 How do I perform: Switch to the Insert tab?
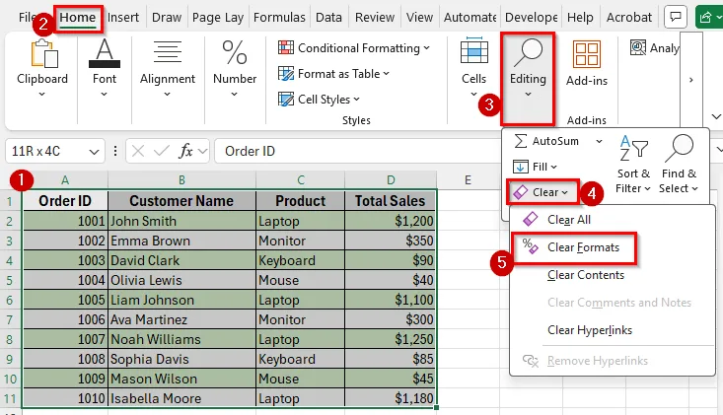pyautogui.click(x=123, y=17)
